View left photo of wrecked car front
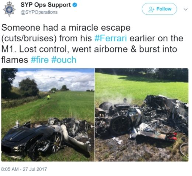 coord(48,115)
